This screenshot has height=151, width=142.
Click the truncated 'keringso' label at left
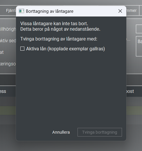pos(8,64)
